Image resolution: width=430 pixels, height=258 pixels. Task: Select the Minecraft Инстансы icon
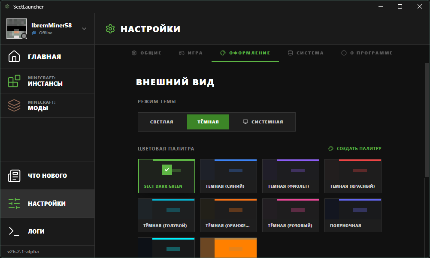point(14,81)
